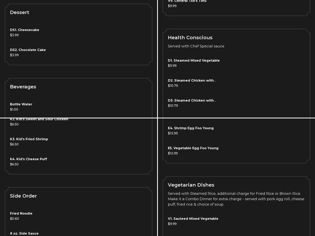
Task: Select DS2. Chocolate Cake item
Action: [28, 50]
